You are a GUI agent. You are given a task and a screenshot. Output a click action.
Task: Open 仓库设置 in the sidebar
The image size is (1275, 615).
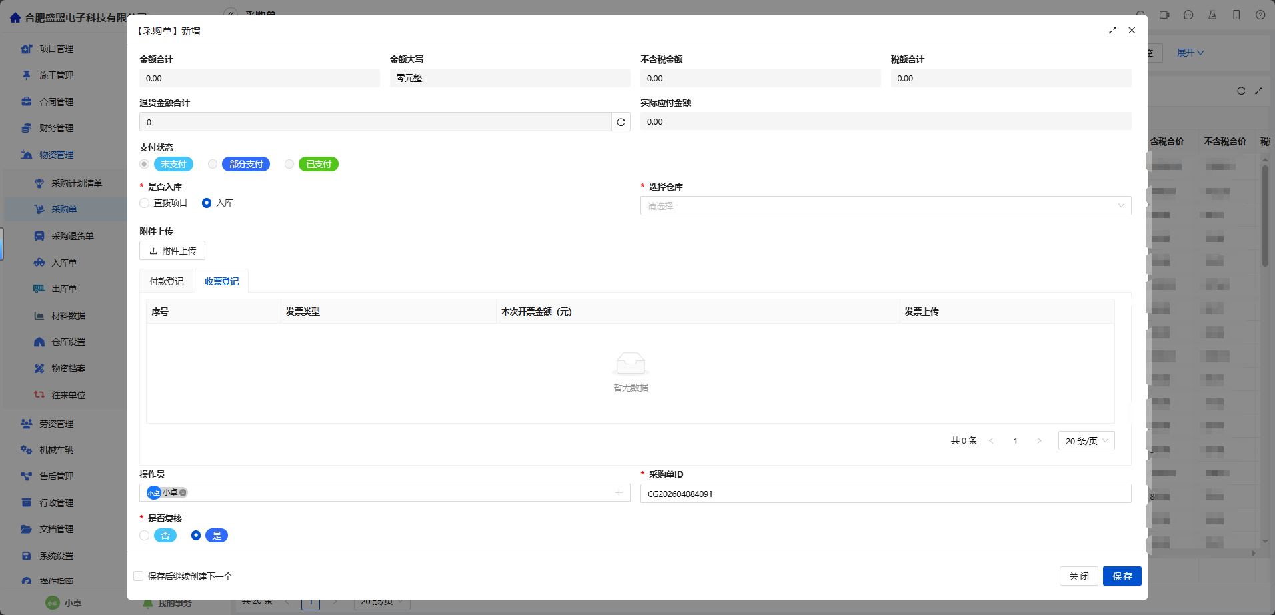(x=68, y=342)
